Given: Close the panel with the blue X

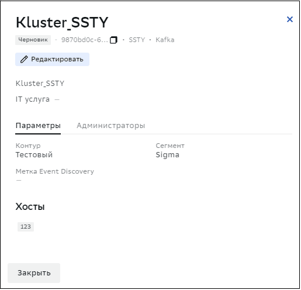Looking at the screenshot, I should [x=290, y=19].
